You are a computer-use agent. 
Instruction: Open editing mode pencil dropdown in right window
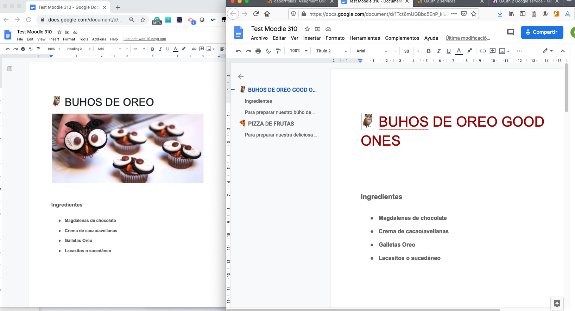pos(547,51)
